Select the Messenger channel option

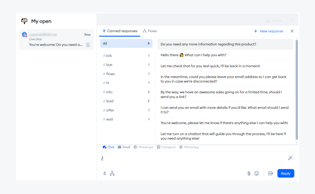coord(143,147)
